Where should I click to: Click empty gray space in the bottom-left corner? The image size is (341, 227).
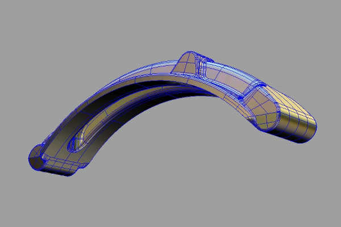23,204
